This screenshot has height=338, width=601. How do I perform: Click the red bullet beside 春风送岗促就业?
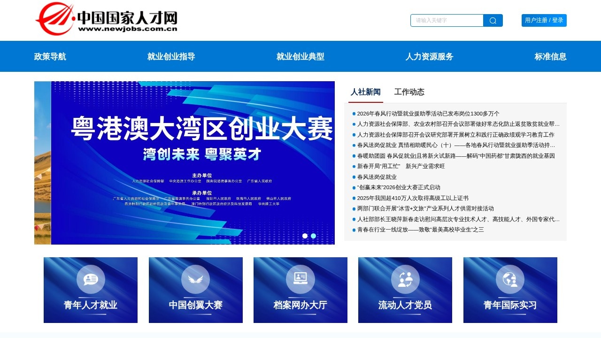(354, 177)
